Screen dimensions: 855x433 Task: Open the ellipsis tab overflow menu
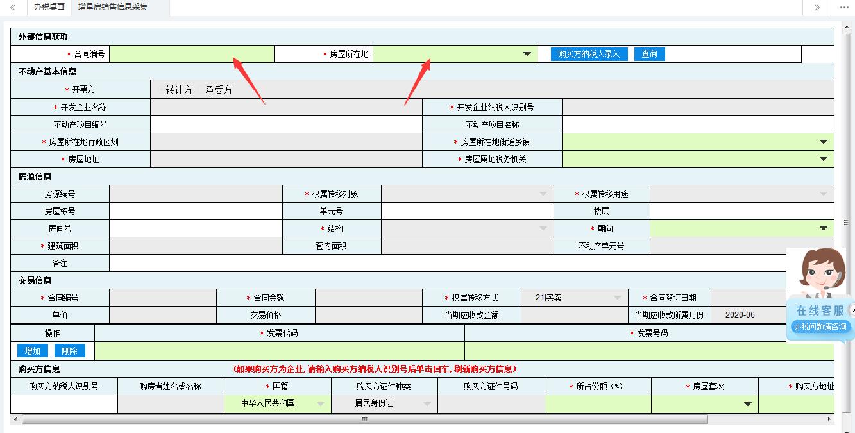(845, 8)
